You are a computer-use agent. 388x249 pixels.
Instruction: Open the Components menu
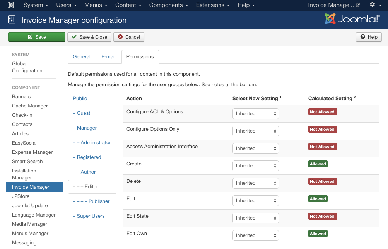coord(169,5)
